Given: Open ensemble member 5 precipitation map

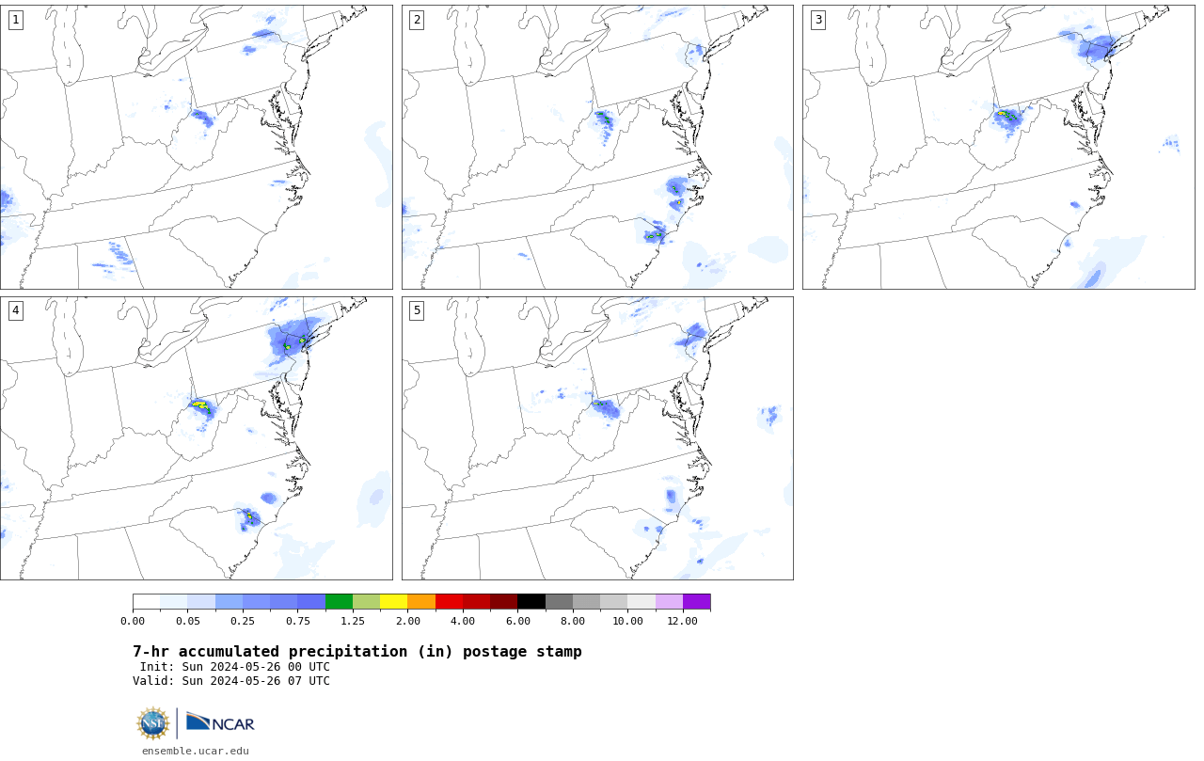Looking at the screenshot, I should coord(597,438).
